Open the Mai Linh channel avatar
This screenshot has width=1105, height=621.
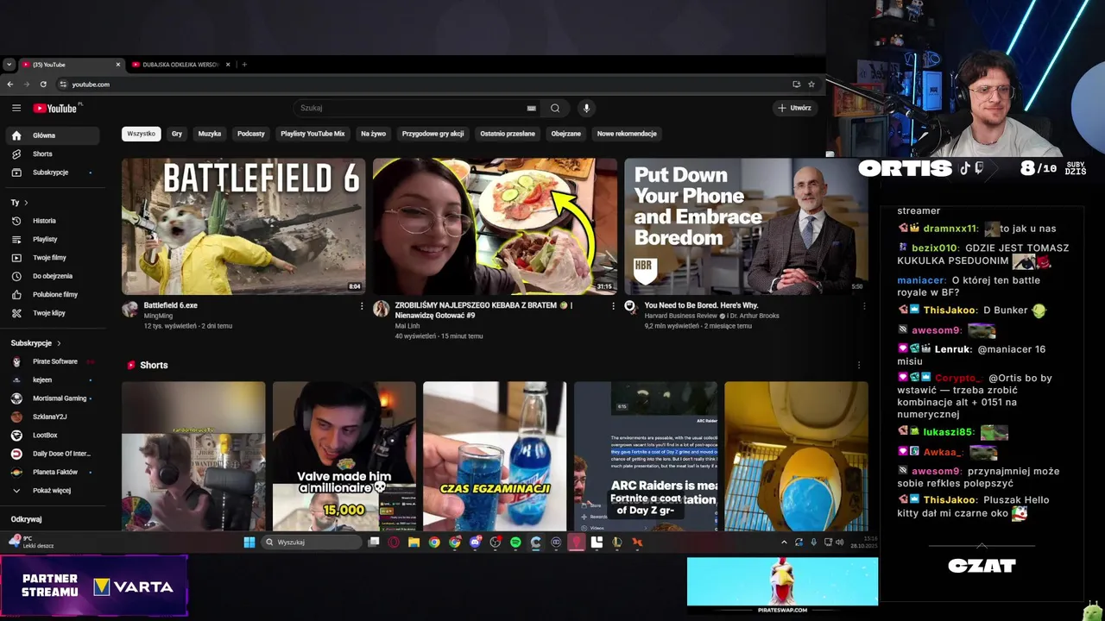(x=381, y=309)
